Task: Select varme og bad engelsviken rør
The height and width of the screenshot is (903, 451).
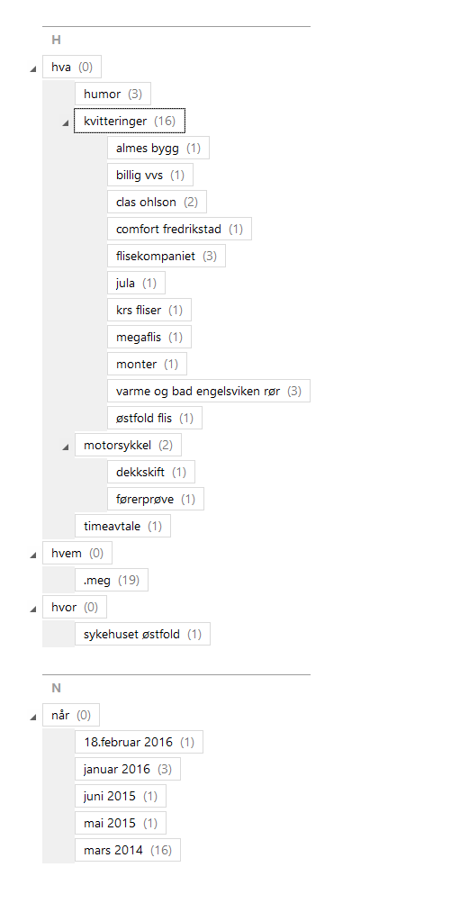Action: pos(209,391)
